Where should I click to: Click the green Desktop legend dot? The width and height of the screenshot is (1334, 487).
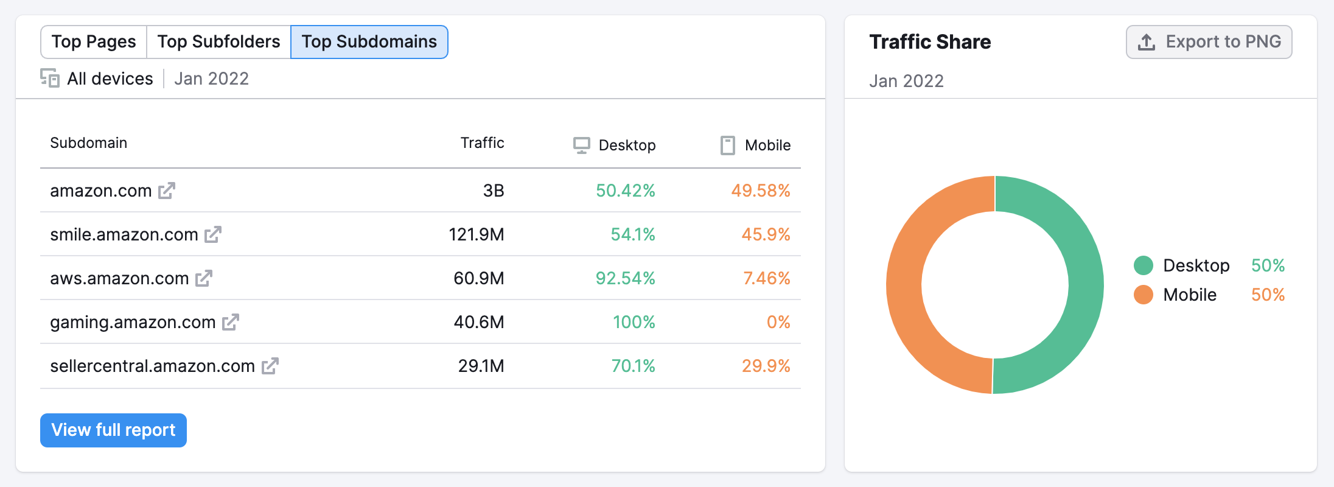coord(1144,265)
